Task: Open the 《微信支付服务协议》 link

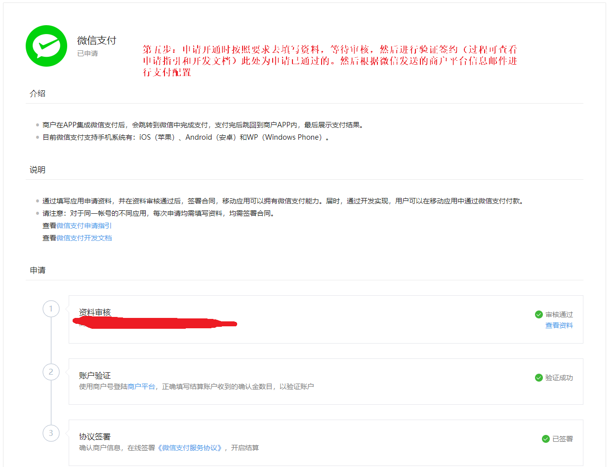Action: coord(190,448)
